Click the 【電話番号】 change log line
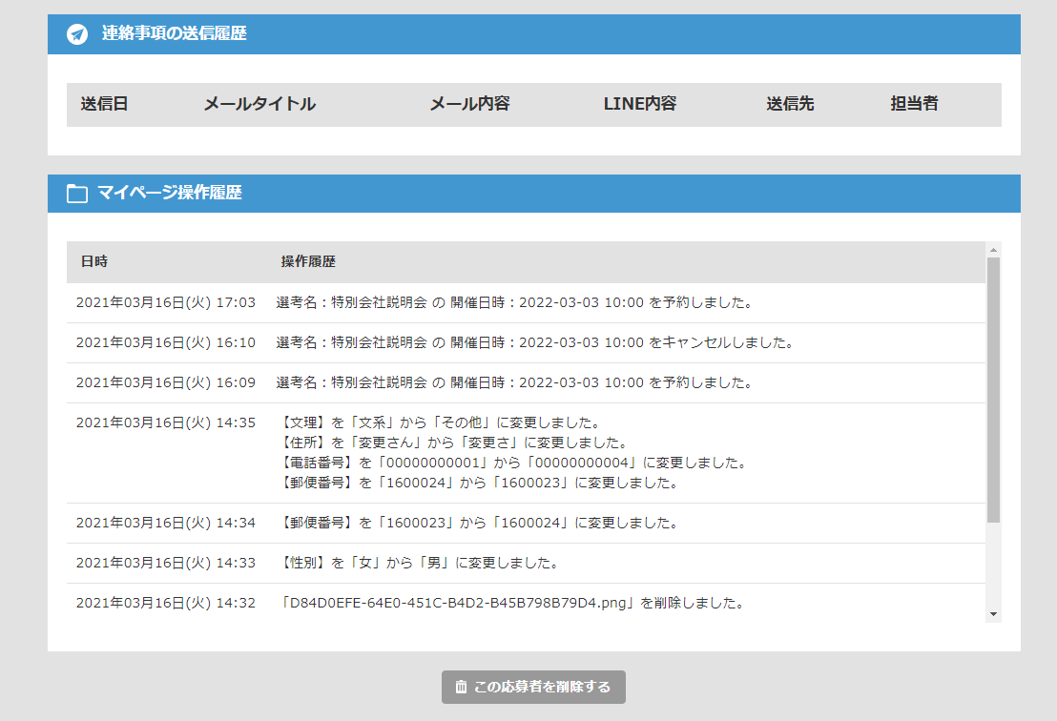The width and height of the screenshot is (1057, 721). [513, 463]
